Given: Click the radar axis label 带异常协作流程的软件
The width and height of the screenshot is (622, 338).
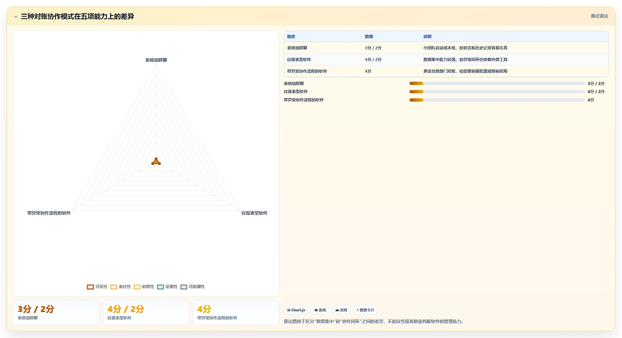Looking at the screenshot, I should pyautogui.click(x=49, y=213).
